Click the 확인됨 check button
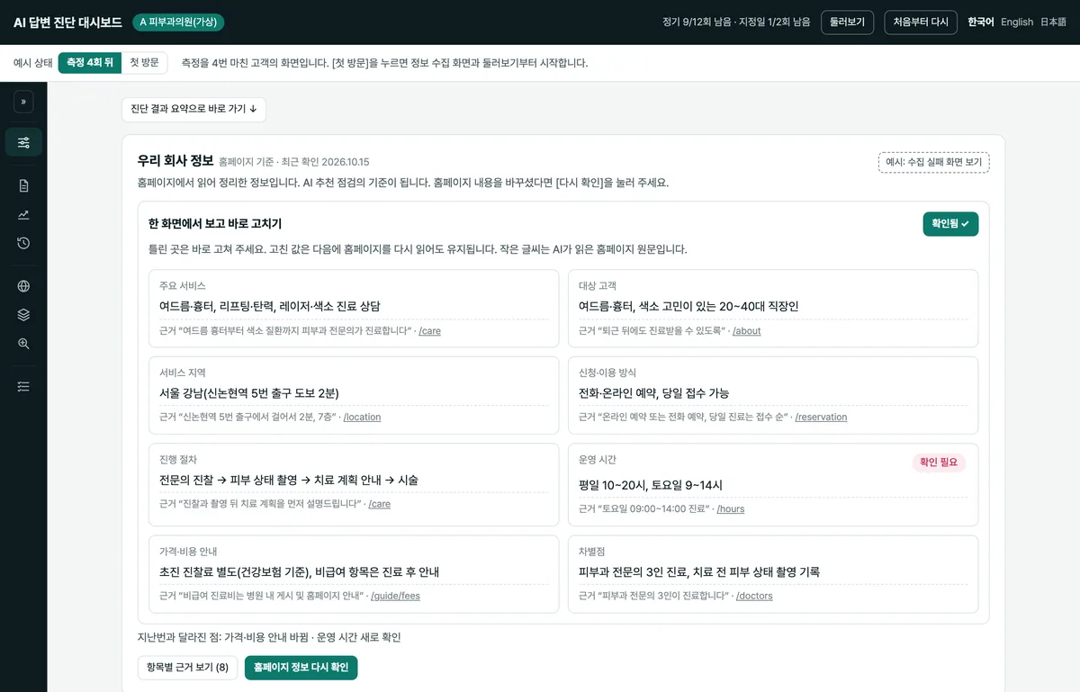 [950, 224]
